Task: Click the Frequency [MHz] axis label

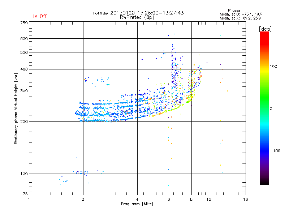Action: (x=137, y=204)
